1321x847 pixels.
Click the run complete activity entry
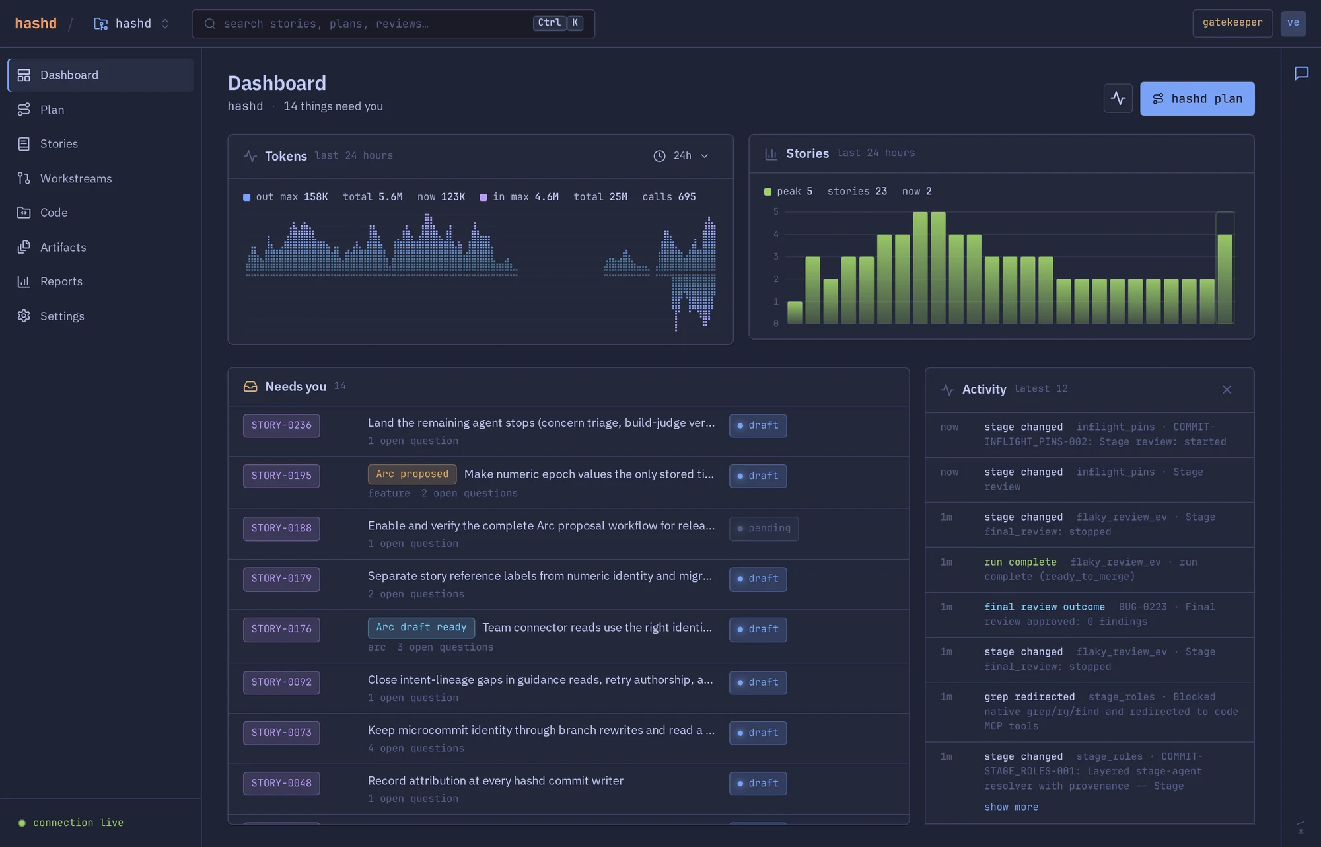point(1090,570)
